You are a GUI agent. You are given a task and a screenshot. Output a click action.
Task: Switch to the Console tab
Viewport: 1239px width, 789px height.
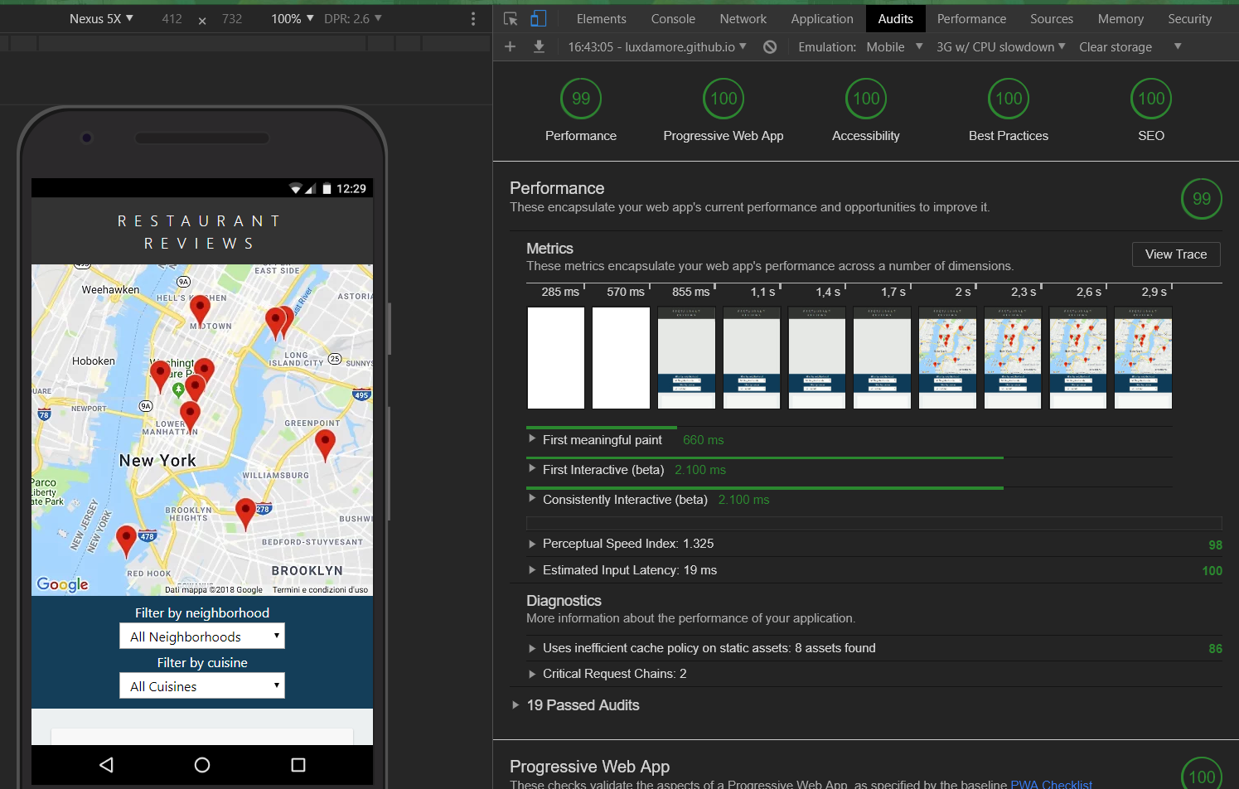[x=673, y=18]
